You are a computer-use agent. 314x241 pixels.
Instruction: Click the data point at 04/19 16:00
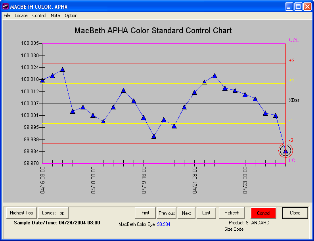click(x=144, y=117)
